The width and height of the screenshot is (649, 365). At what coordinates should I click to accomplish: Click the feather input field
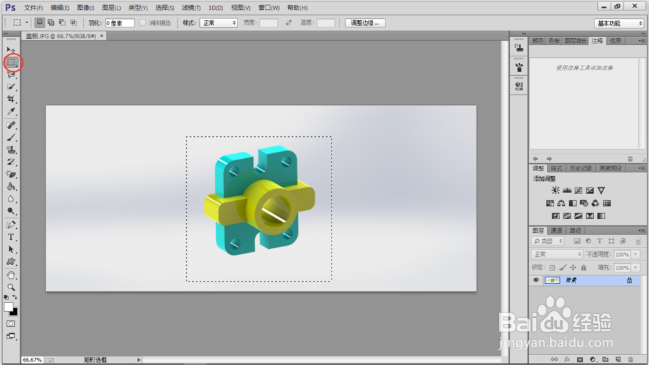pyautogui.click(x=119, y=23)
